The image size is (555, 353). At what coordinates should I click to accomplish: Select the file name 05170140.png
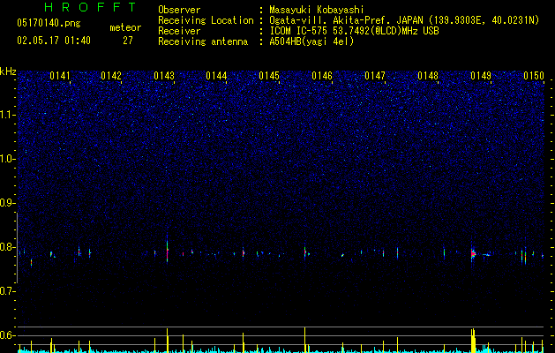pyautogui.click(x=49, y=23)
